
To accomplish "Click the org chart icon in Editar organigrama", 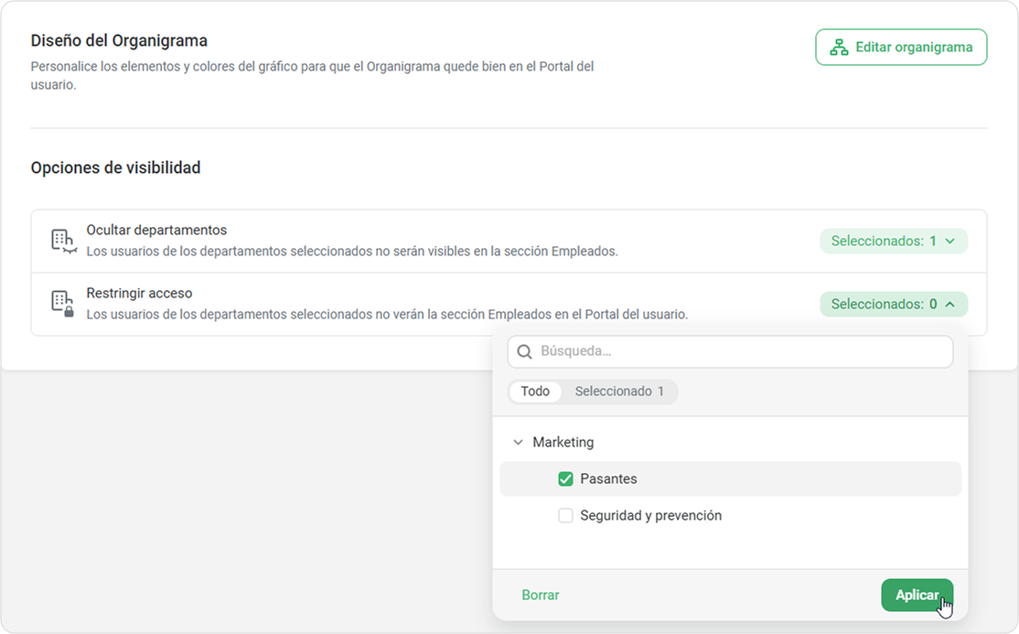I will [x=838, y=48].
